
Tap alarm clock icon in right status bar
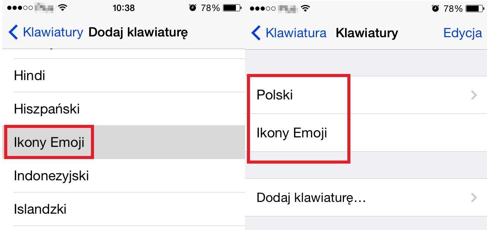click(x=436, y=8)
